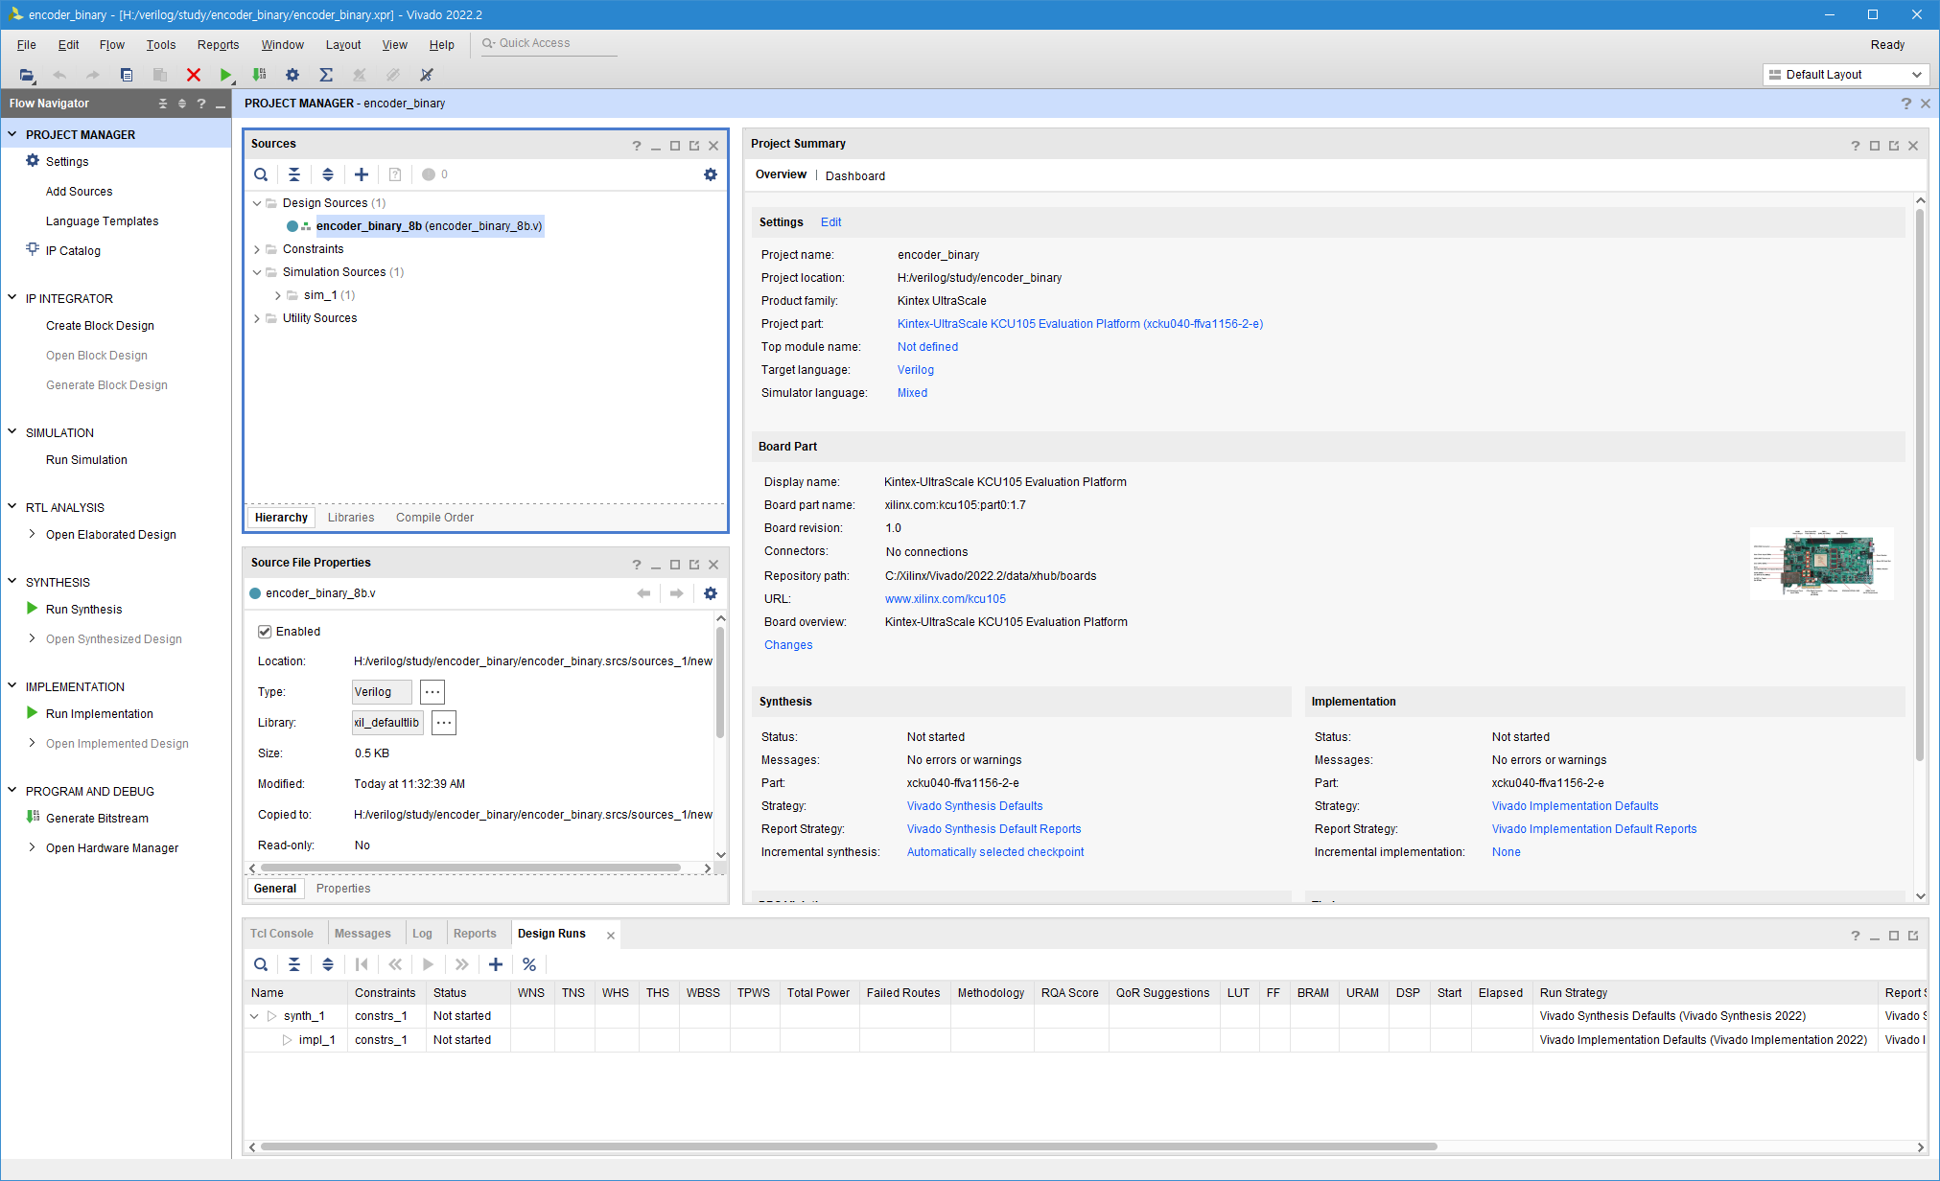Image resolution: width=1940 pixels, height=1181 pixels.
Task: Uncheck the Enabled checkbox
Action: (265, 632)
